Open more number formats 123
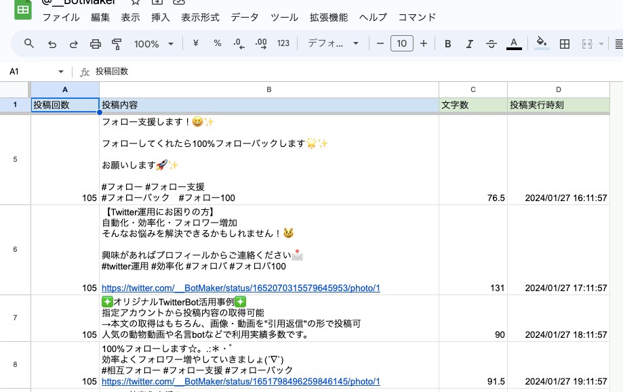The width and height of the screenshot is (623, 392). [x=283, y=43]
